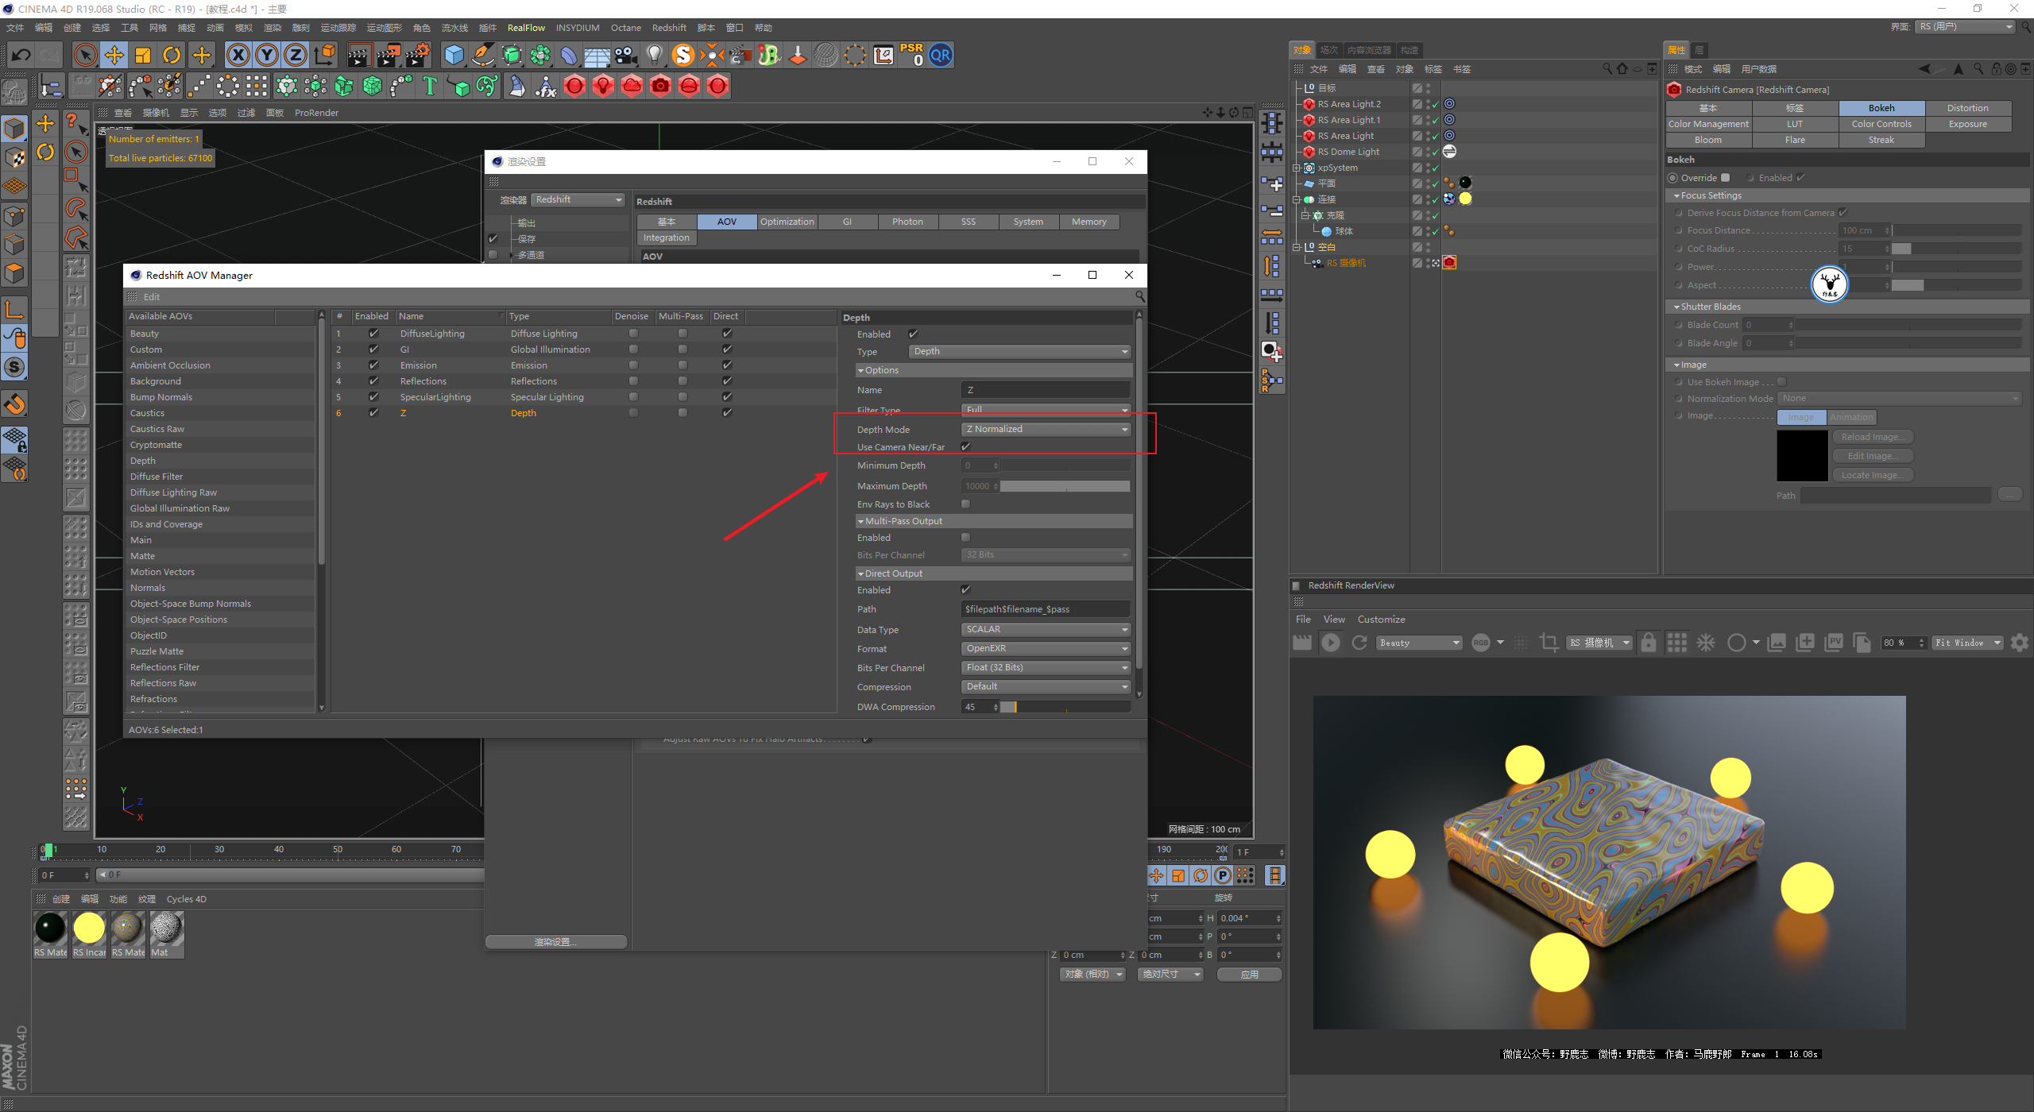Collapse the Multi-Pass Output section
Viewport: 2034px width, 1112px height.
pyautogui.click(x=861, y=522)
